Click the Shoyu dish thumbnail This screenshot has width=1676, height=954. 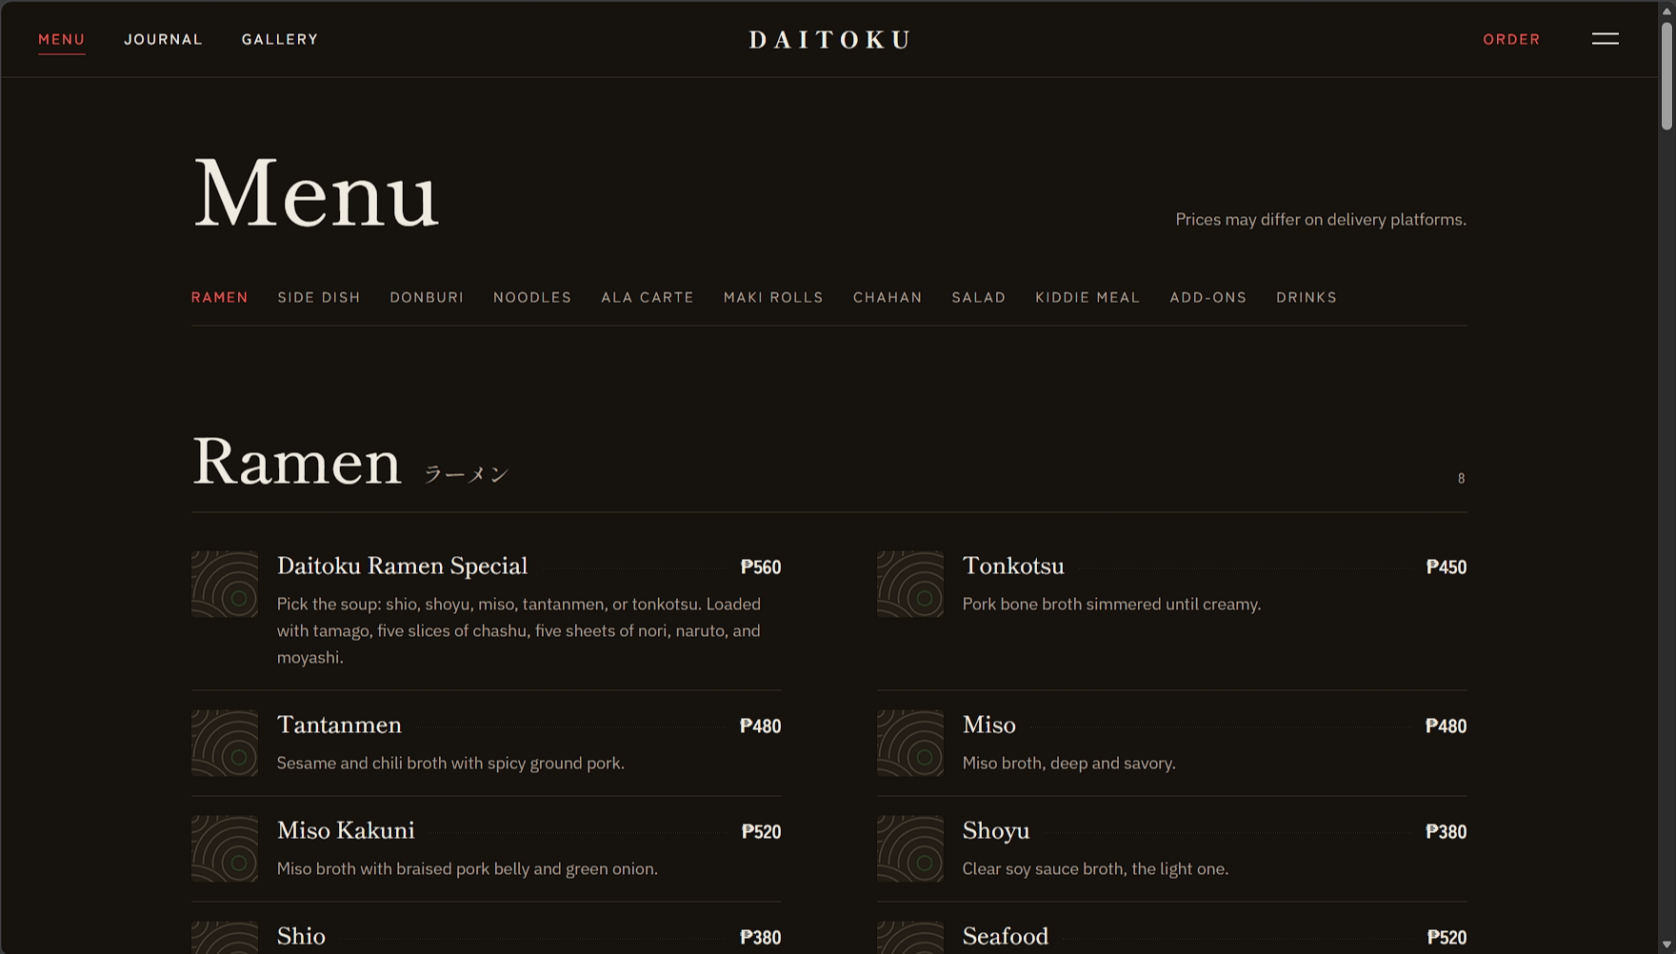[x=910, y=849]
